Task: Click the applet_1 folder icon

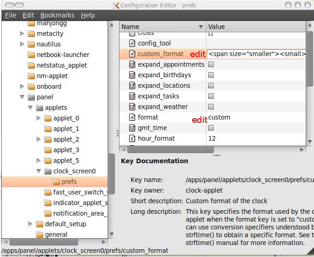Action: point(48,129)
